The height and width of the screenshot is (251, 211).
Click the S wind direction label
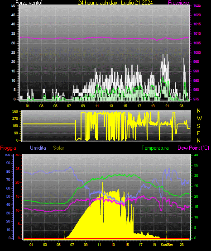click(x=198, y=126)
